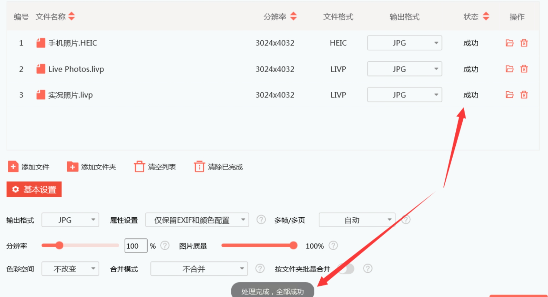Delete the Live Photos.livp row
Viewport: 548px width, 297px height.
click(524, 69)
